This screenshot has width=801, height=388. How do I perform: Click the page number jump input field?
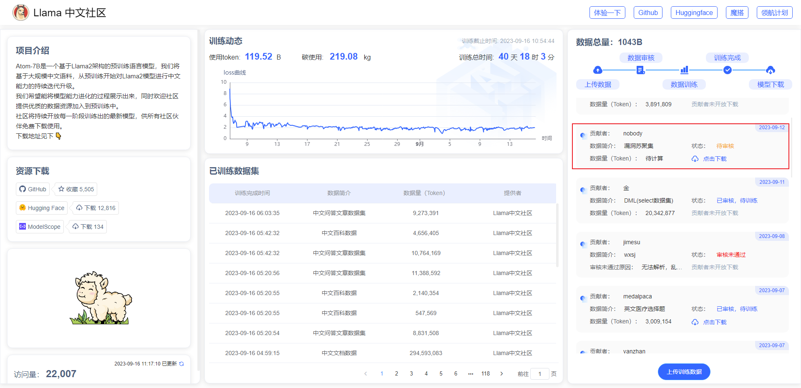[539, 374]
